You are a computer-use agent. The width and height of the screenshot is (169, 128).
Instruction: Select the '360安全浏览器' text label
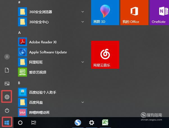[x=41, y=12]
